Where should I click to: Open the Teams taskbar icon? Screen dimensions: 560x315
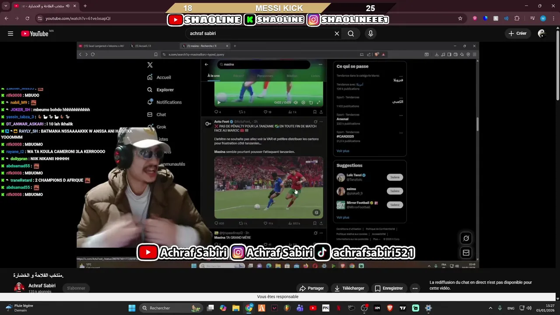click(x=300, y=308)
